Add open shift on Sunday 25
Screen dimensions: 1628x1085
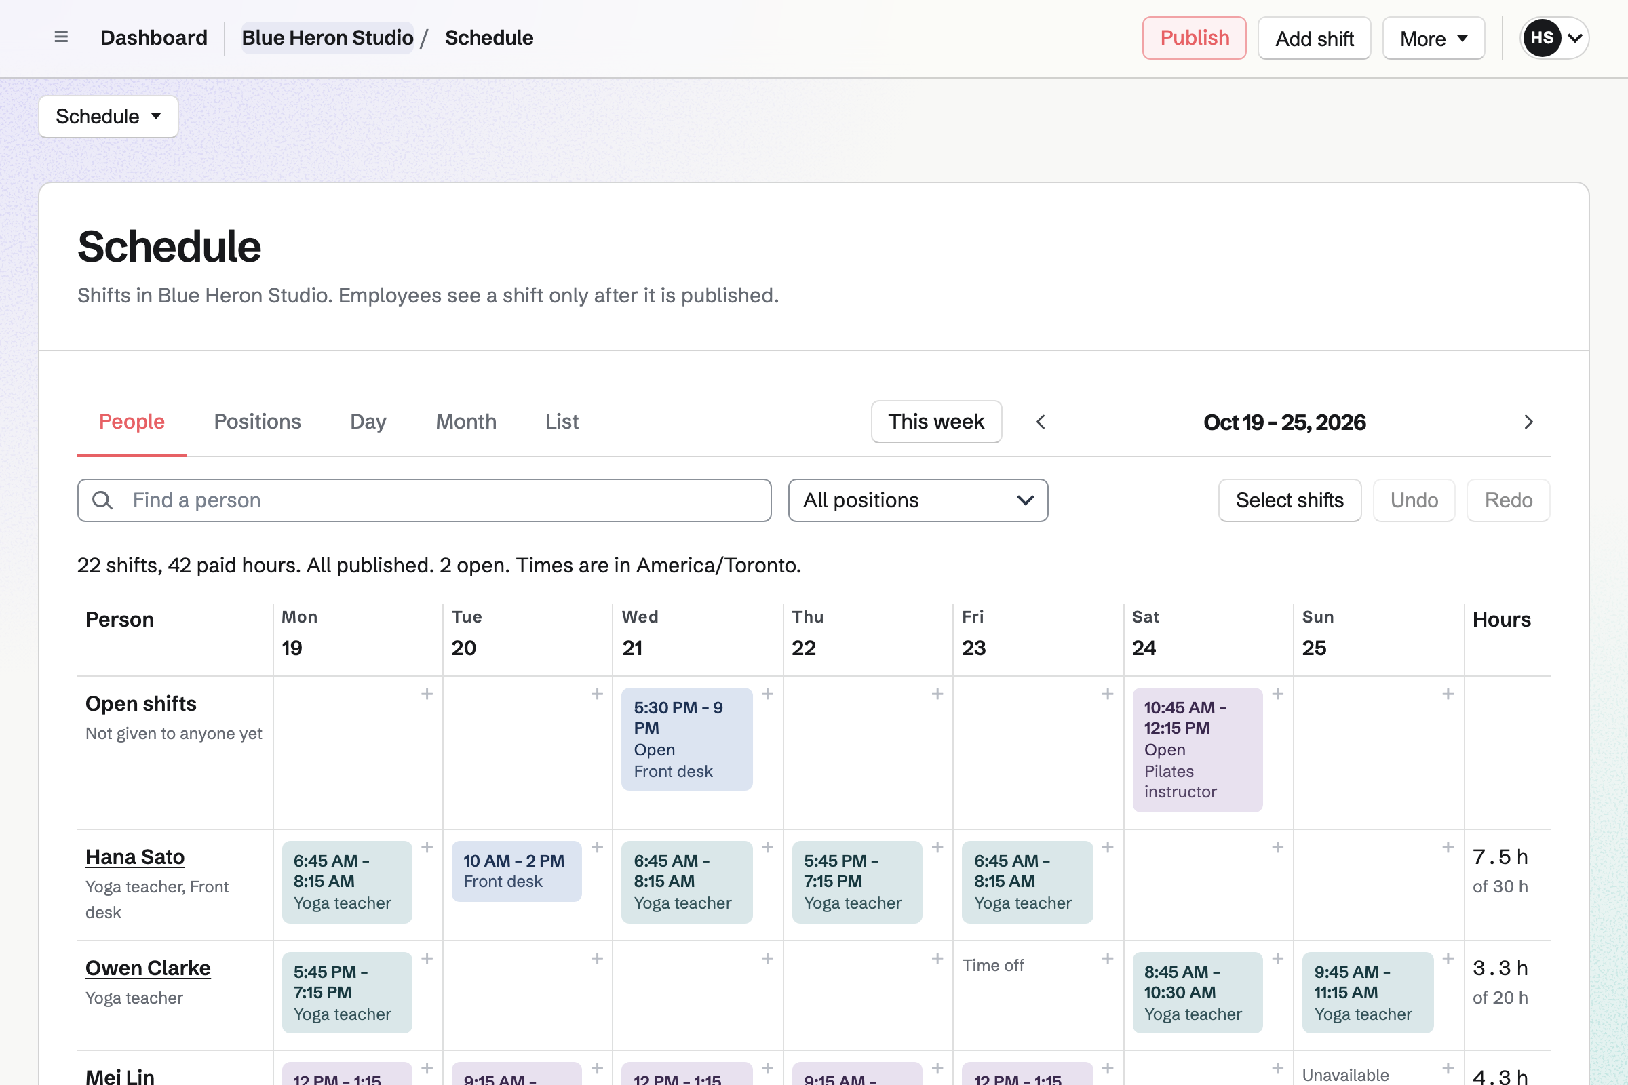coord(1448,694)
